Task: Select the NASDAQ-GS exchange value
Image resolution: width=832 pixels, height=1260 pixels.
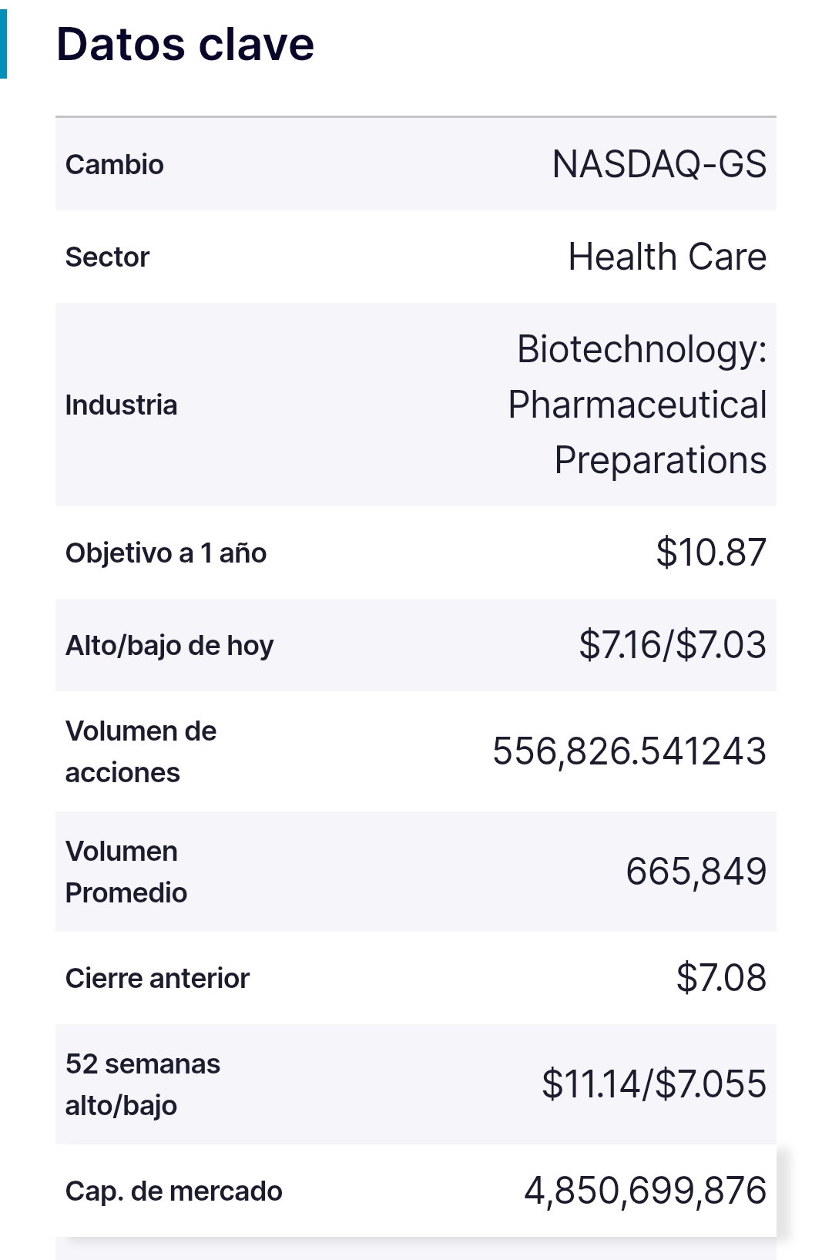Action: click(659, 164)
